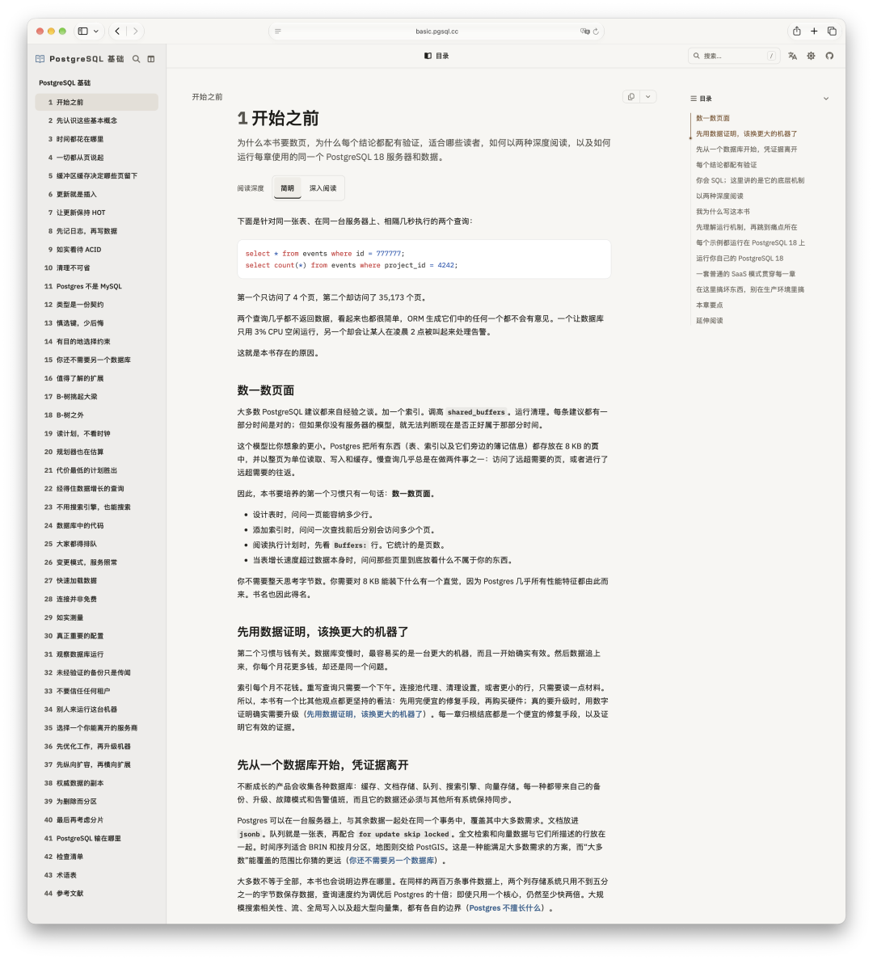Open chapter 11 Postgres 不是 MySQL
The height and width of the screenshot is (960, 873).
tap(97, 286)
